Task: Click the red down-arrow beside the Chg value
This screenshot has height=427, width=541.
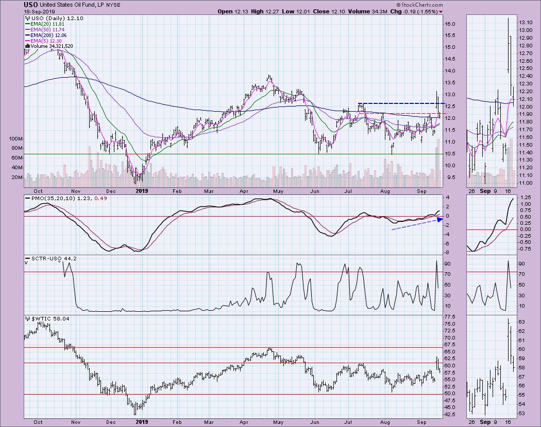Action: pyautogui.click(x=441, y=12)
